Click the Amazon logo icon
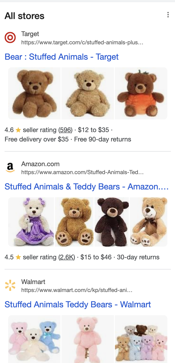 10,168
